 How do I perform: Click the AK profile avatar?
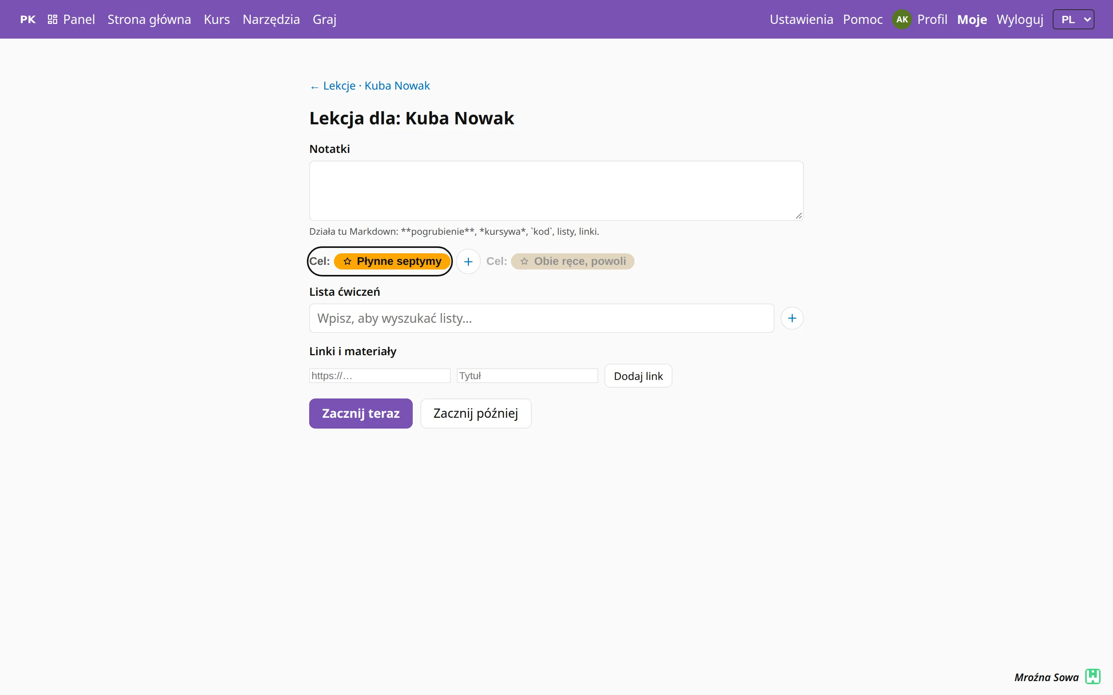[902, 19]
